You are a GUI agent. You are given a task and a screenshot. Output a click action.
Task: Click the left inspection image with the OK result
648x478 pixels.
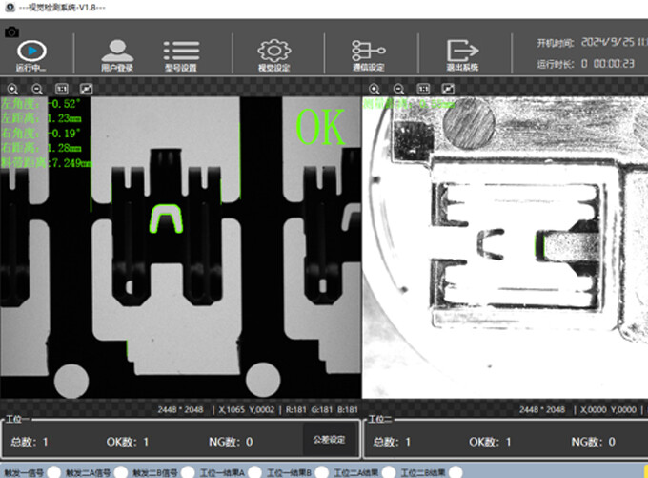[x=181, y=248]
